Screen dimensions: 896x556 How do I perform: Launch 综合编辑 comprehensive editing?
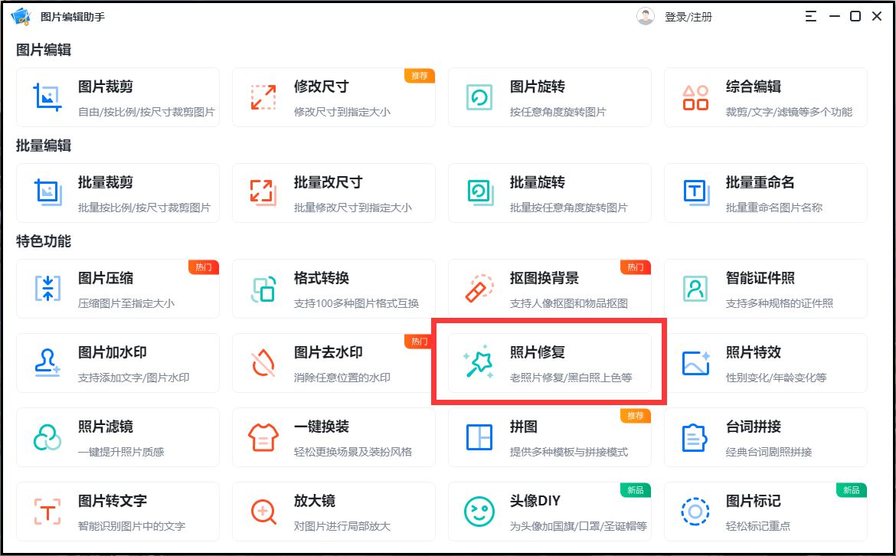point(766,96)
